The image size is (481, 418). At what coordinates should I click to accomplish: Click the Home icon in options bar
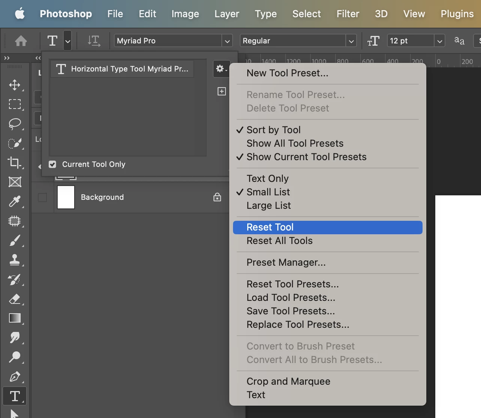click(x=21, y=40)
